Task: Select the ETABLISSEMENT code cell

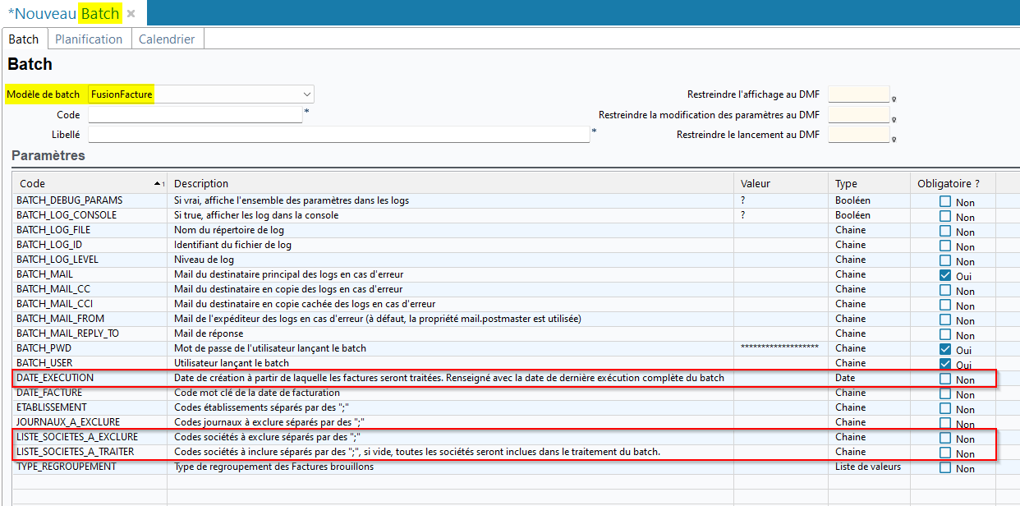Action: click(x=90, y=407)
